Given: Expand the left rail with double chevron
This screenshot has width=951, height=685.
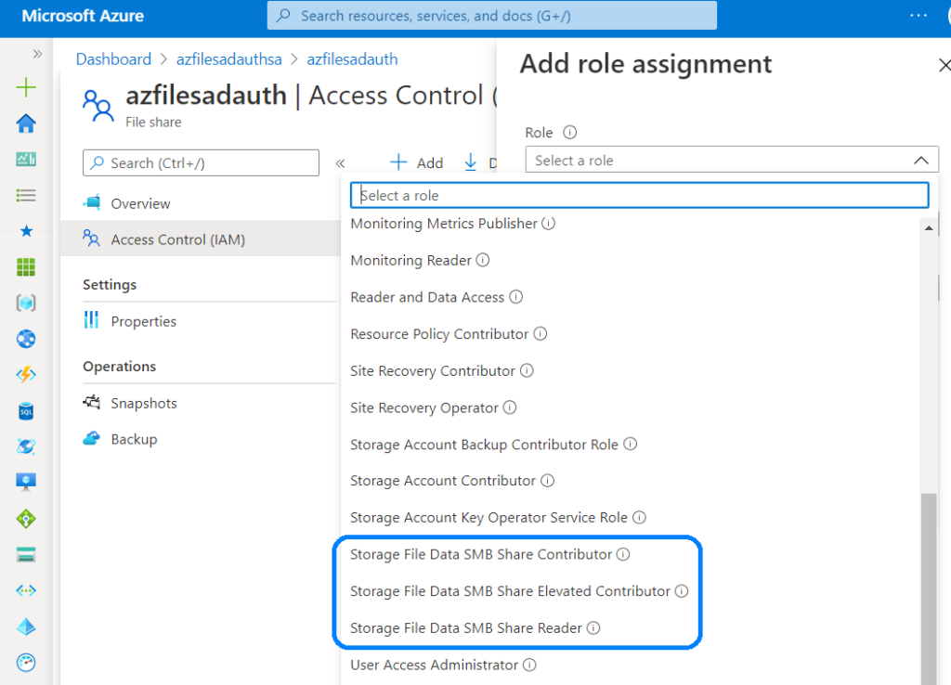Looking at the screenshot, I should coord(37,54).
